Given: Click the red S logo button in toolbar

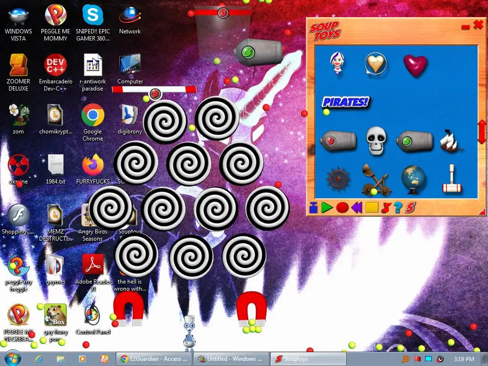Looking at the screenshot, I should click(410, 208).
